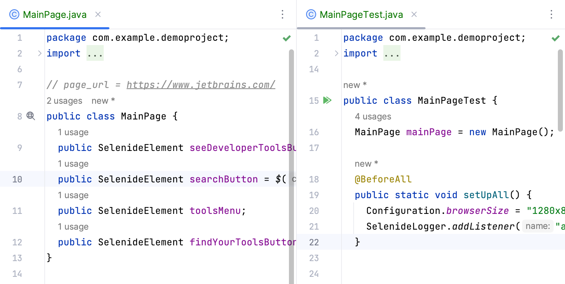This screenshot has height=284, width=565.
Task: Click the closing brace on line 13
Action: click(x=49, y=258)
